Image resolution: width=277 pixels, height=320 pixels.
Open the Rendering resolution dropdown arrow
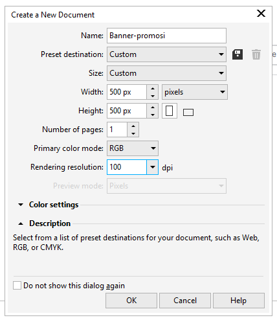pyautogui.click(x=153, y=167)
